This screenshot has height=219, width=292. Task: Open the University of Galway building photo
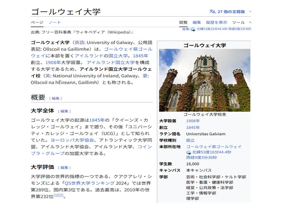click(x=204, y=80)
